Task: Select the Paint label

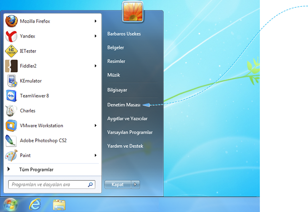Action: click(x=25, y=156)
